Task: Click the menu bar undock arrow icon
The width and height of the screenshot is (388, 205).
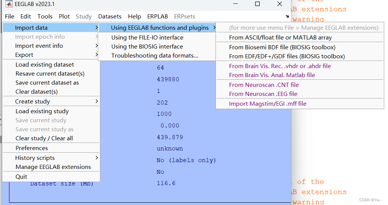Action: click(x=287, y=17)
